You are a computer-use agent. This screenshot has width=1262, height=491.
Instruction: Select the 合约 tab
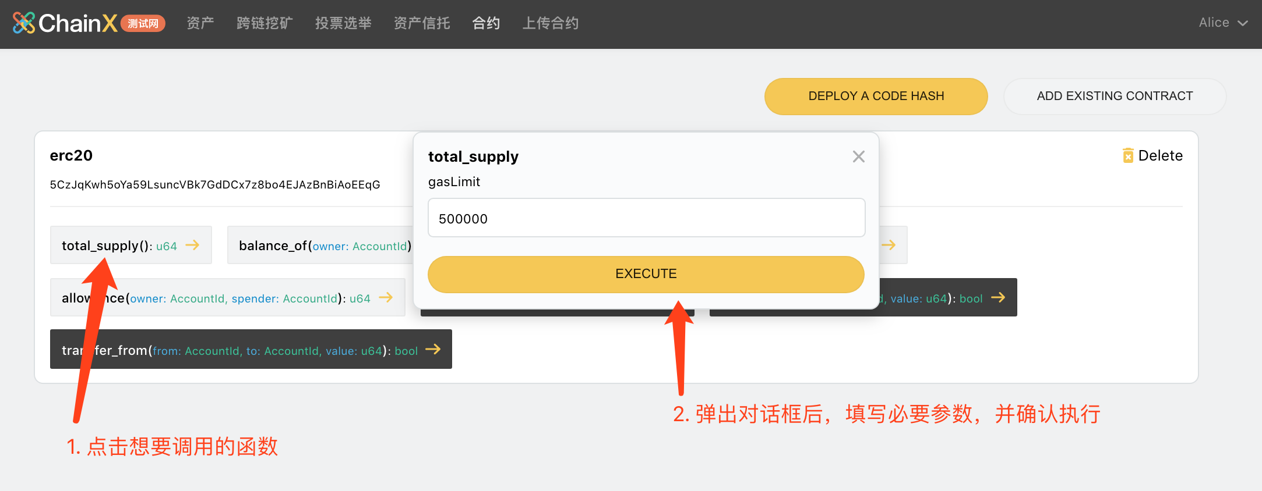coord(486,23)
